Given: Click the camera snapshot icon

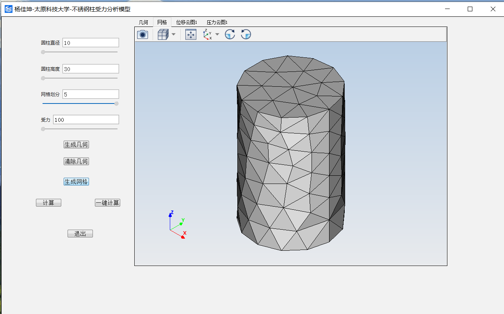Looking at the screenshot, I should pyautogui.click(x=143, y=34).
